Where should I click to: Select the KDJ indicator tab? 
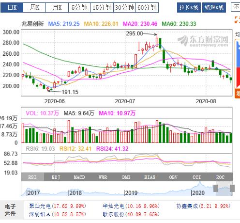pos(56,177)
